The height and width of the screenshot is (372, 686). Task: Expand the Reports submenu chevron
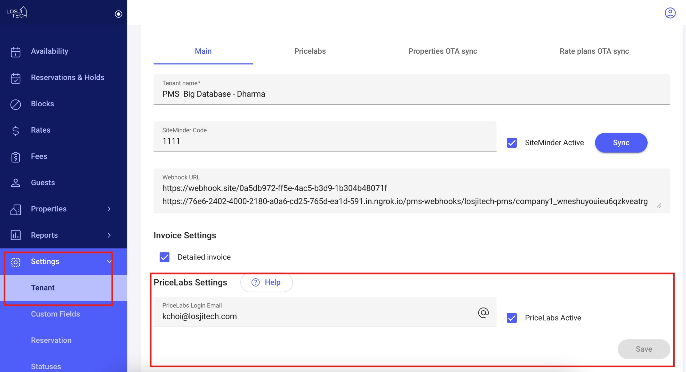pos(109,235)
